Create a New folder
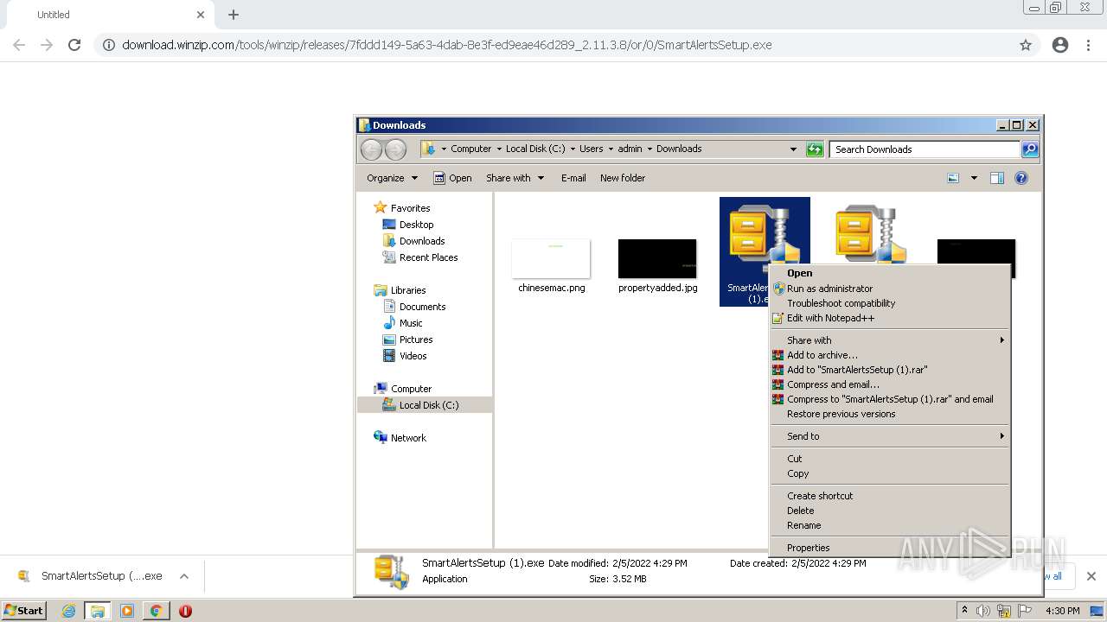The height and width of the screenshot is (622, 1107). coord(623,178)
